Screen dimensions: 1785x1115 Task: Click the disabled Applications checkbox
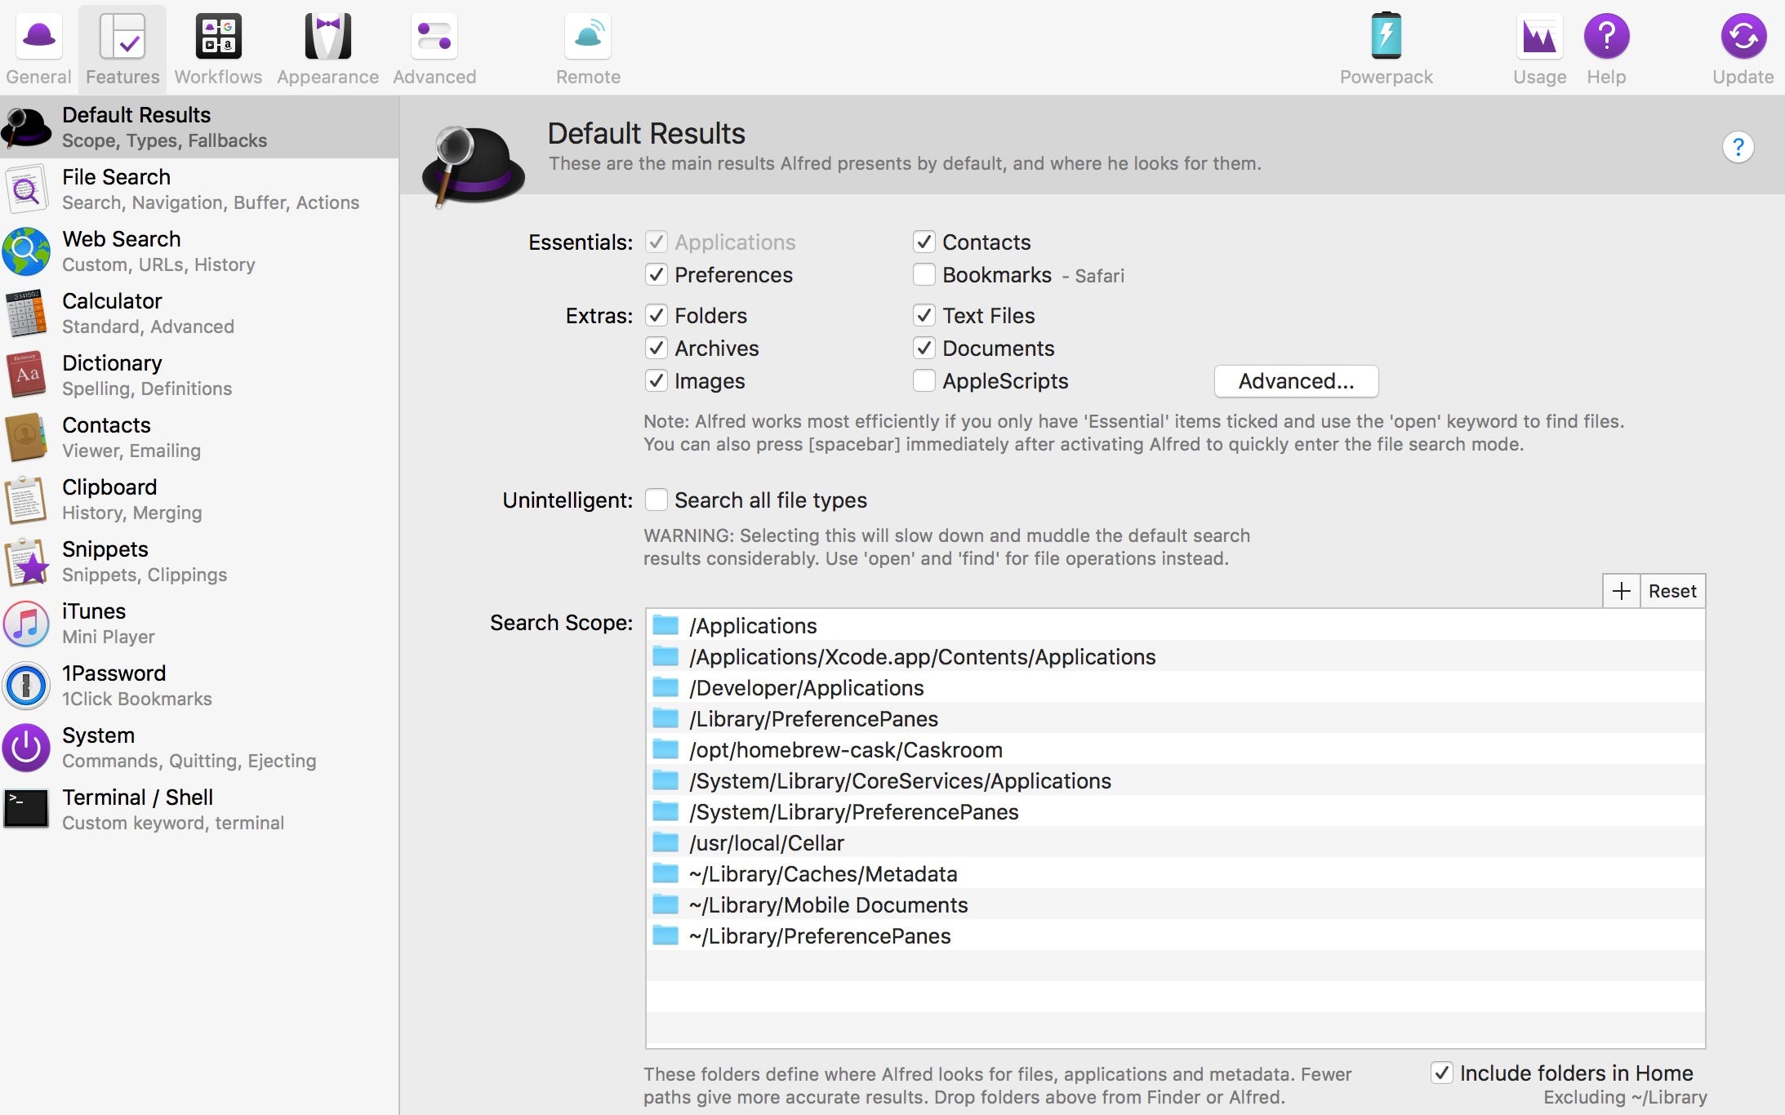657,242
